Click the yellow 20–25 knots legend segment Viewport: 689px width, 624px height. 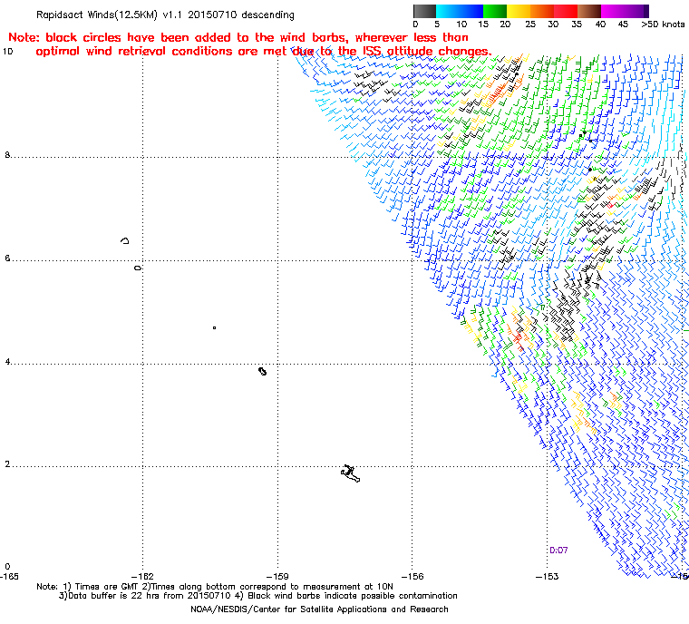(x=519, y=11)
